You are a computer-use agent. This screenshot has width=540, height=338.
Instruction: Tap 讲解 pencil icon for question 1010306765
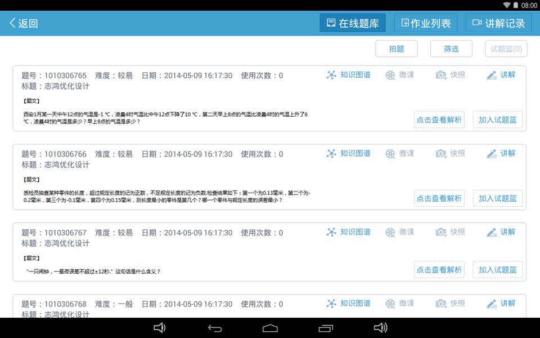(x=492, y=75)
